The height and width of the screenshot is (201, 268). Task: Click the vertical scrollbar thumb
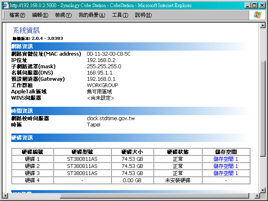pyautogui.click(x=263, y=109)
